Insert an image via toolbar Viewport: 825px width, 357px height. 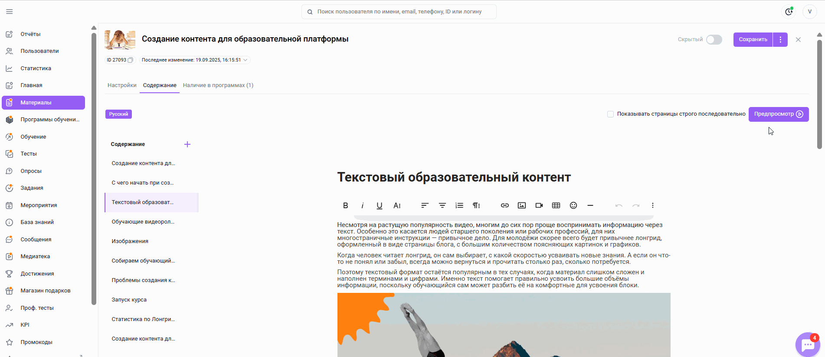522,205
